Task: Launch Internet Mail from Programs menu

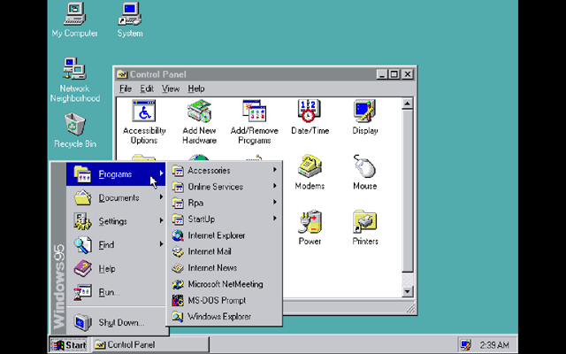Action: click(224, 251)
